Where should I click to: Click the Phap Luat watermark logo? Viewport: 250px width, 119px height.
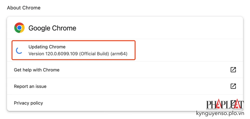pyautogui.click(x=224, y=105)
